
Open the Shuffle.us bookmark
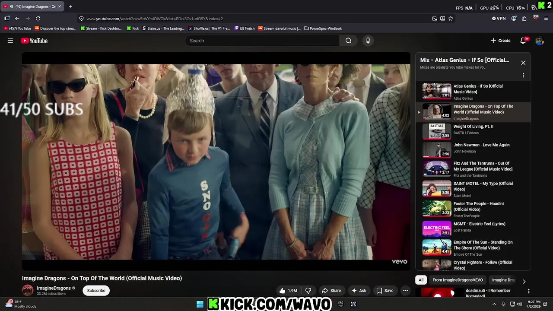click(209, 29)
